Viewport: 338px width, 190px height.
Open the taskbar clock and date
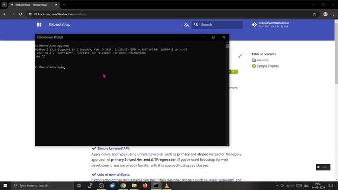(x=318, y=185)
